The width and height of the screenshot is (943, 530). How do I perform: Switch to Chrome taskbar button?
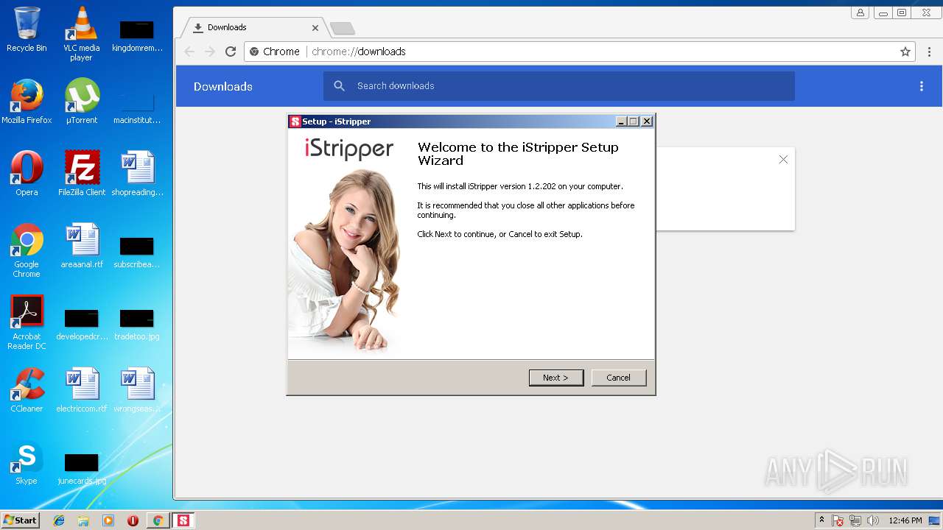coord(158,520)
